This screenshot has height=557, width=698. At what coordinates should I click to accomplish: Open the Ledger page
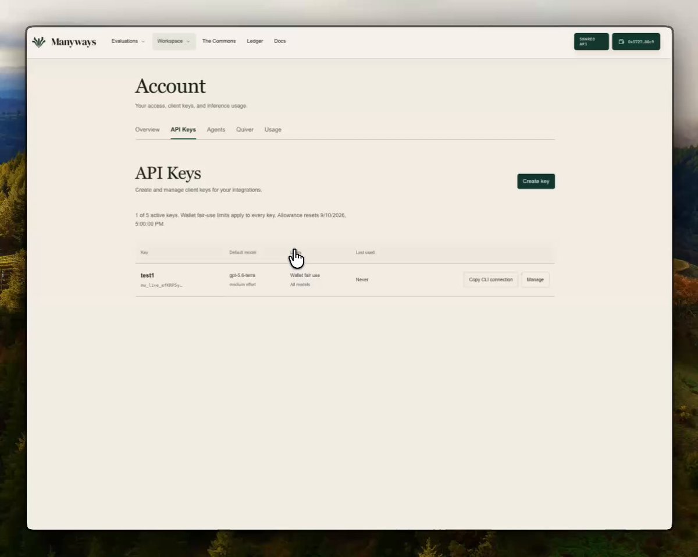pyautogui.click(x=255, y=41)
